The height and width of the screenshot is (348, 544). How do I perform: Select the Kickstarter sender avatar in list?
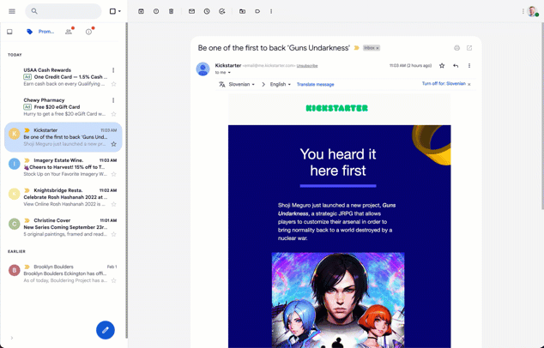tap(15, 134)
